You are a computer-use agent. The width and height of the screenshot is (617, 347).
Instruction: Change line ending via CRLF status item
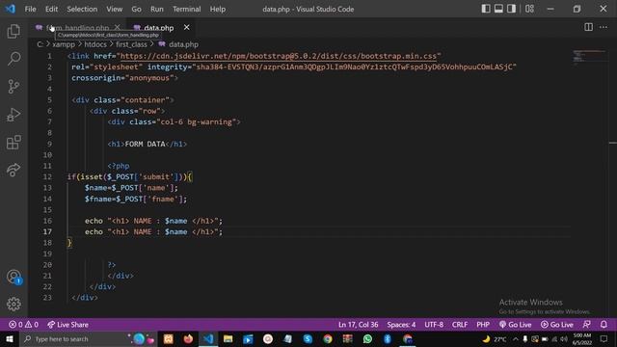(x=460, y=325)
